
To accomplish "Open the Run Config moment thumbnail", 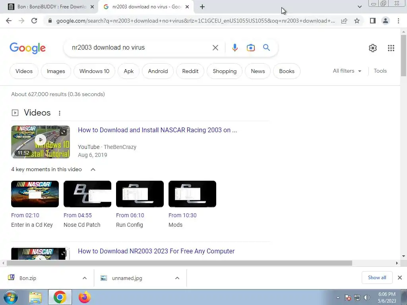I will click(x=140, y=194).
